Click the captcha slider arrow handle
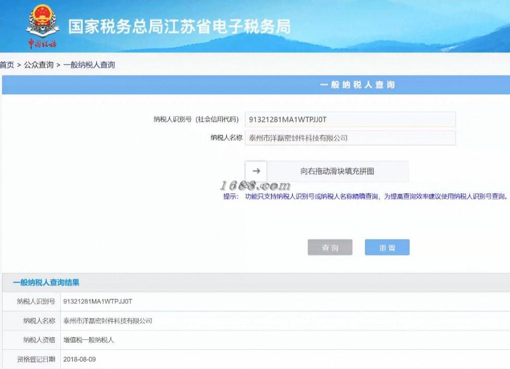Image resolution: width=510 pixels, height=369 pixels. click(x=256, y=171)
